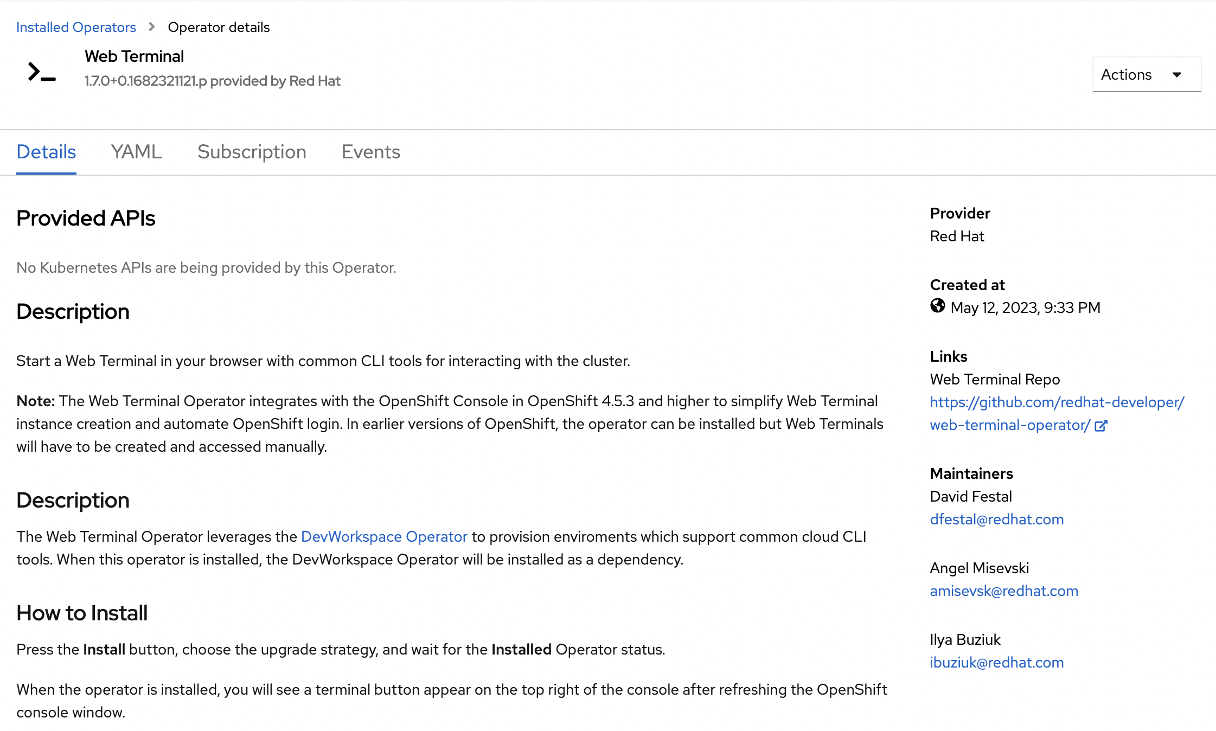Open the Subscription tab
The image size is (1216, 731).
click(252, 152)
